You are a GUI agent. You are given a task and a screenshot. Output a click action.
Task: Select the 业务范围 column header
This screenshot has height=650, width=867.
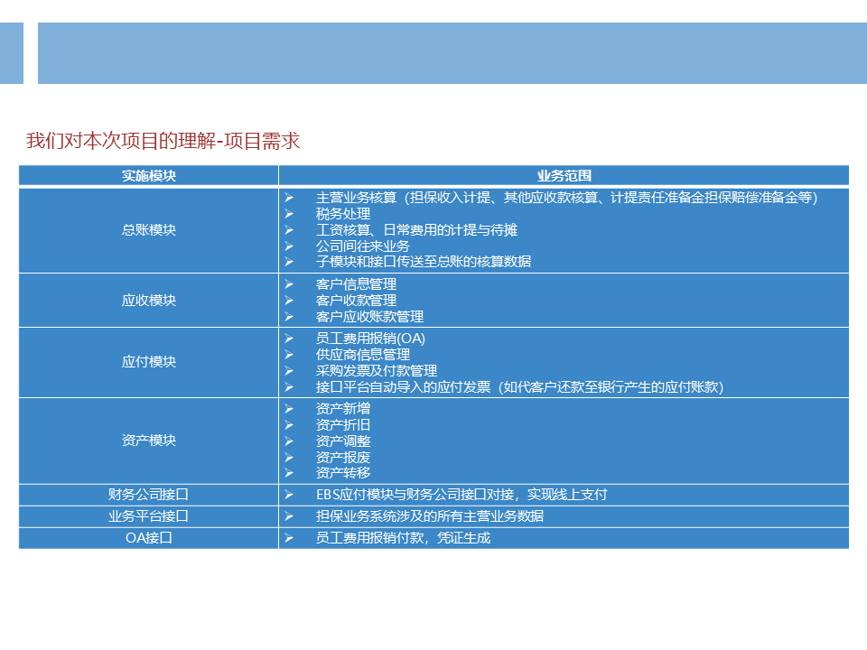point(564,176)
